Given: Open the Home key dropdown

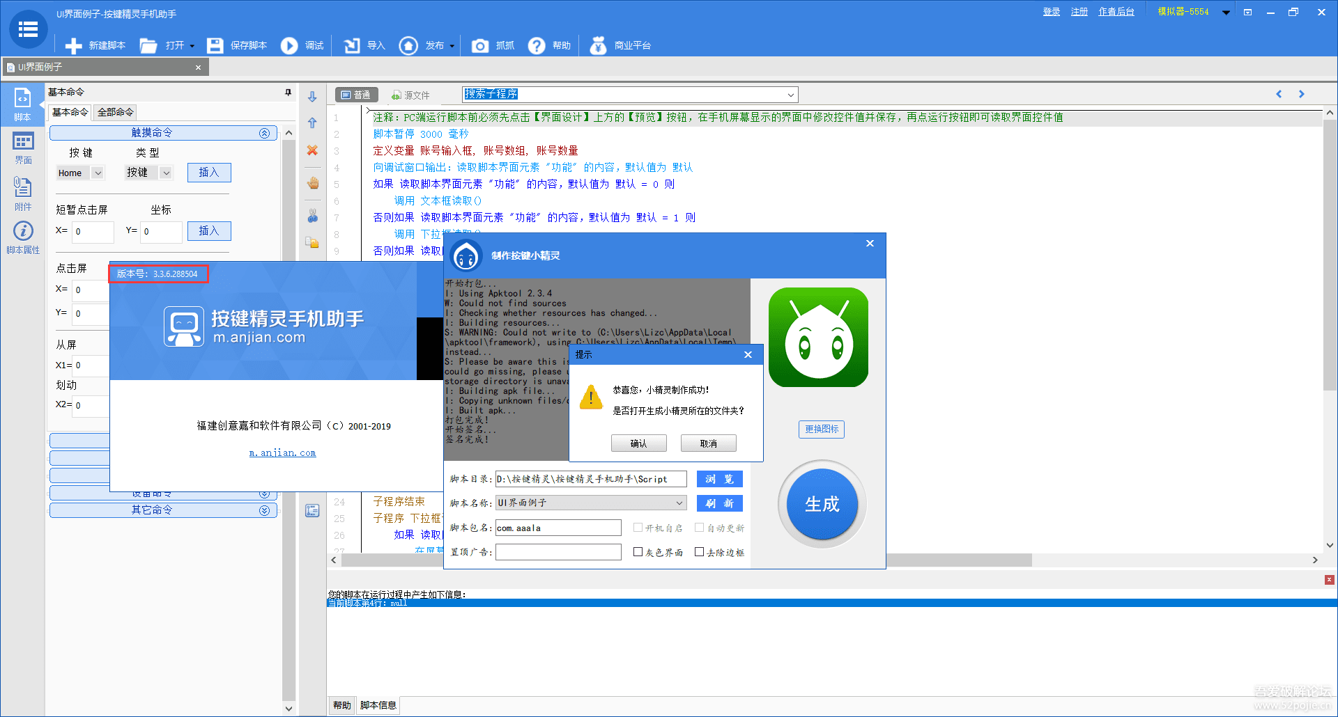Looking at the screenshot, I should [98, 173].
